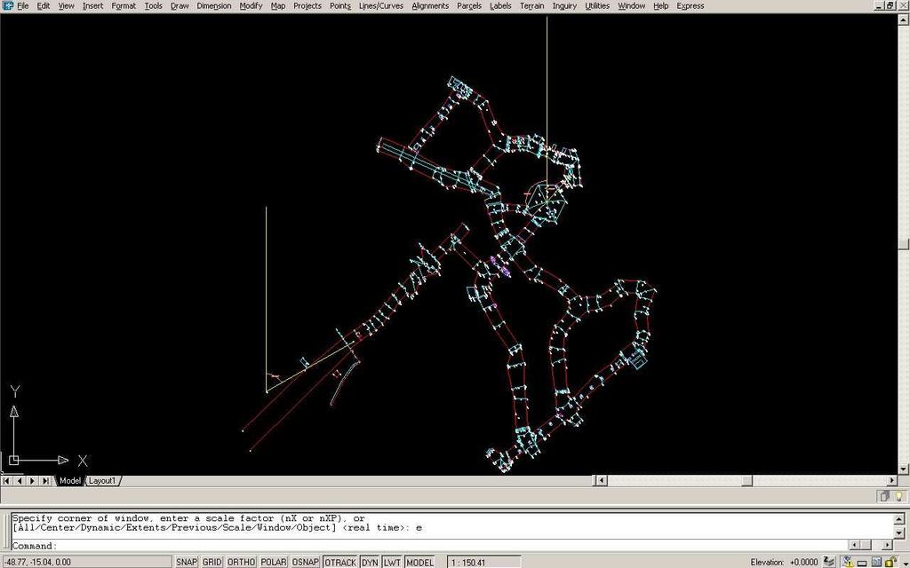The height and width of the screenshot is (568, 910).
Task: Click the drawing's horizontal scrollbar right arrow
Action: coord(892,480)
